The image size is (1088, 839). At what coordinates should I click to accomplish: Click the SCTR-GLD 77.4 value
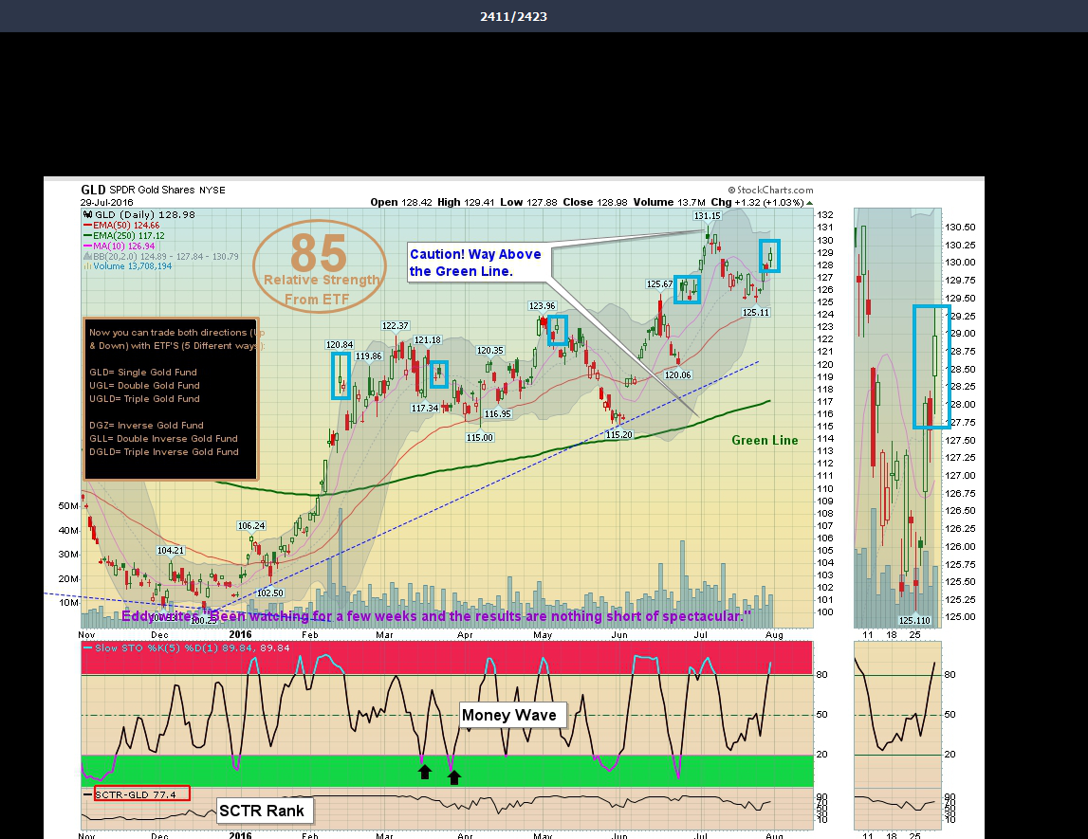coord(141,794)
